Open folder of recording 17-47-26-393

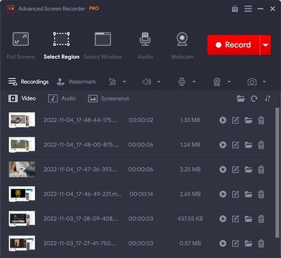[x=248, y=170]
